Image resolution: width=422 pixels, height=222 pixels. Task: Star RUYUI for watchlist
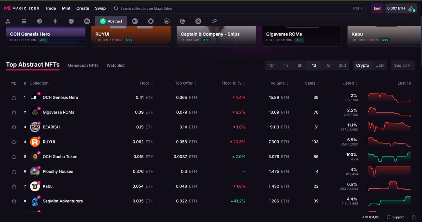pos(14,142)
